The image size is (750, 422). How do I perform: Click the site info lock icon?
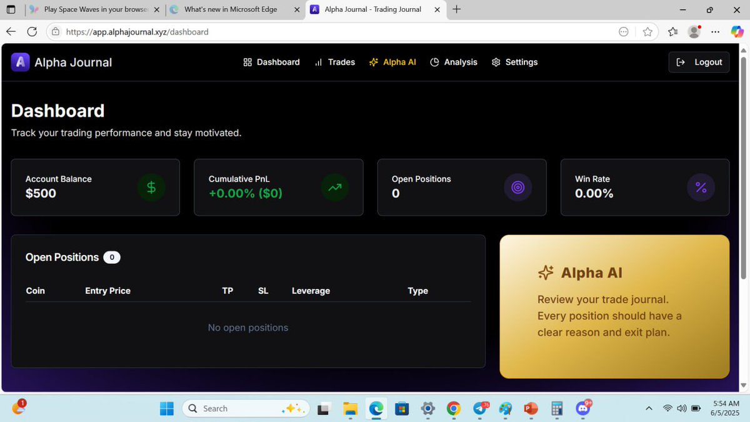coord(56,31)
